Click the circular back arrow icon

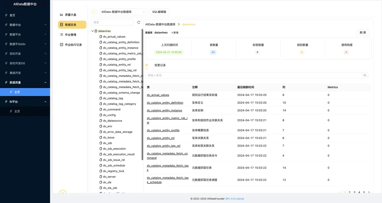pos(94,12)
